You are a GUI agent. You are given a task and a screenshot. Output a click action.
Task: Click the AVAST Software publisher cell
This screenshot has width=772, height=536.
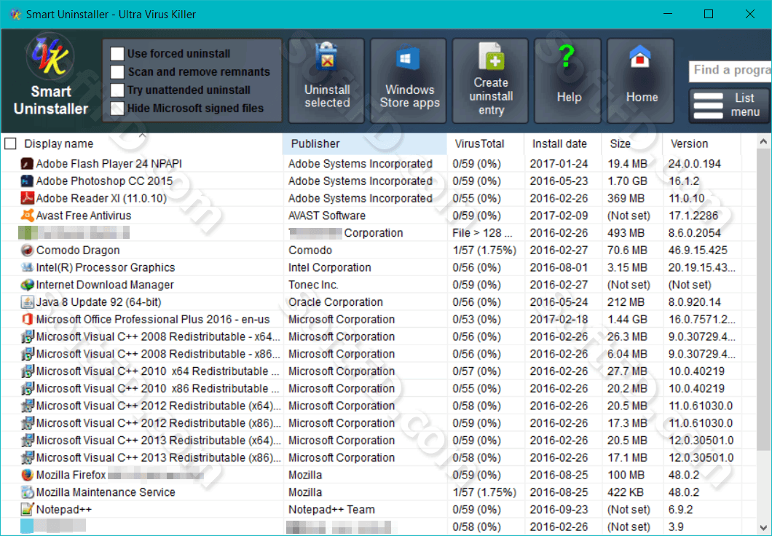pyautogui.click(x=327, y=215)
